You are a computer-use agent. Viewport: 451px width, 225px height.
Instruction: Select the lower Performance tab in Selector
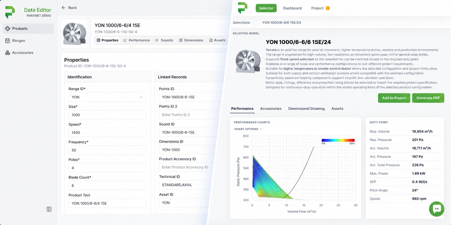[x=242, y=109]
